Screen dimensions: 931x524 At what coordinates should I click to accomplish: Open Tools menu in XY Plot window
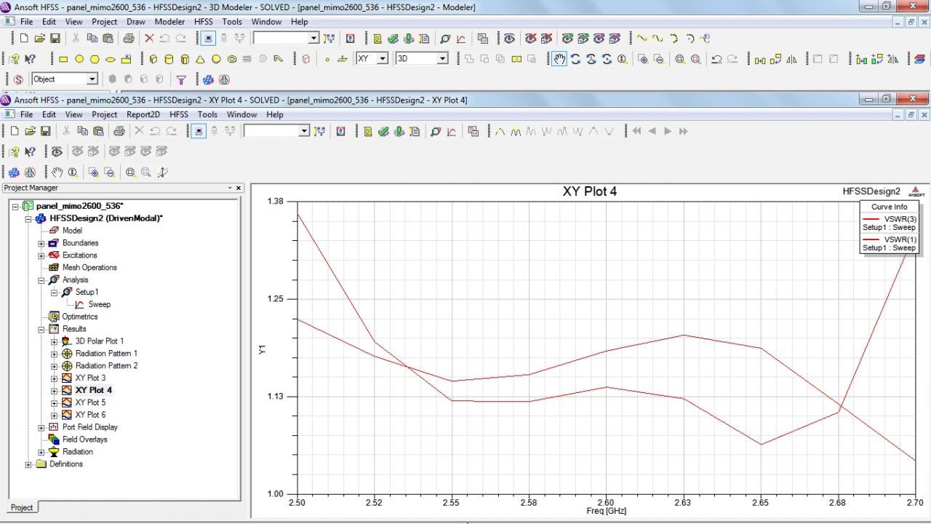pyautogui.click(x=207, y=114)
